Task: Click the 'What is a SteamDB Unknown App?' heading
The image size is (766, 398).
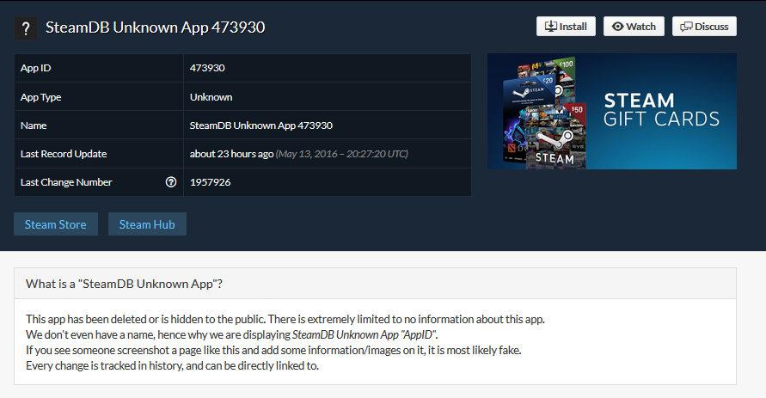Action: (124, 284)
